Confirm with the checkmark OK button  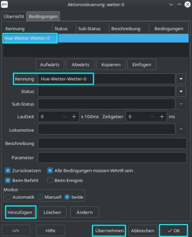[174, 230]
